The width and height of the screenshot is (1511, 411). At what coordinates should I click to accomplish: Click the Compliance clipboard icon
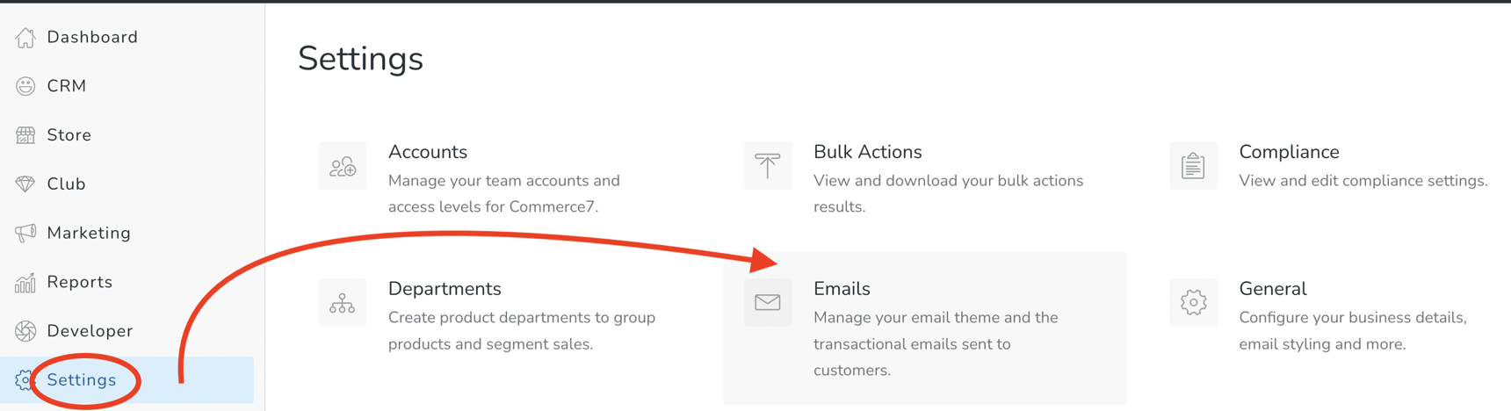point(1193,166)
